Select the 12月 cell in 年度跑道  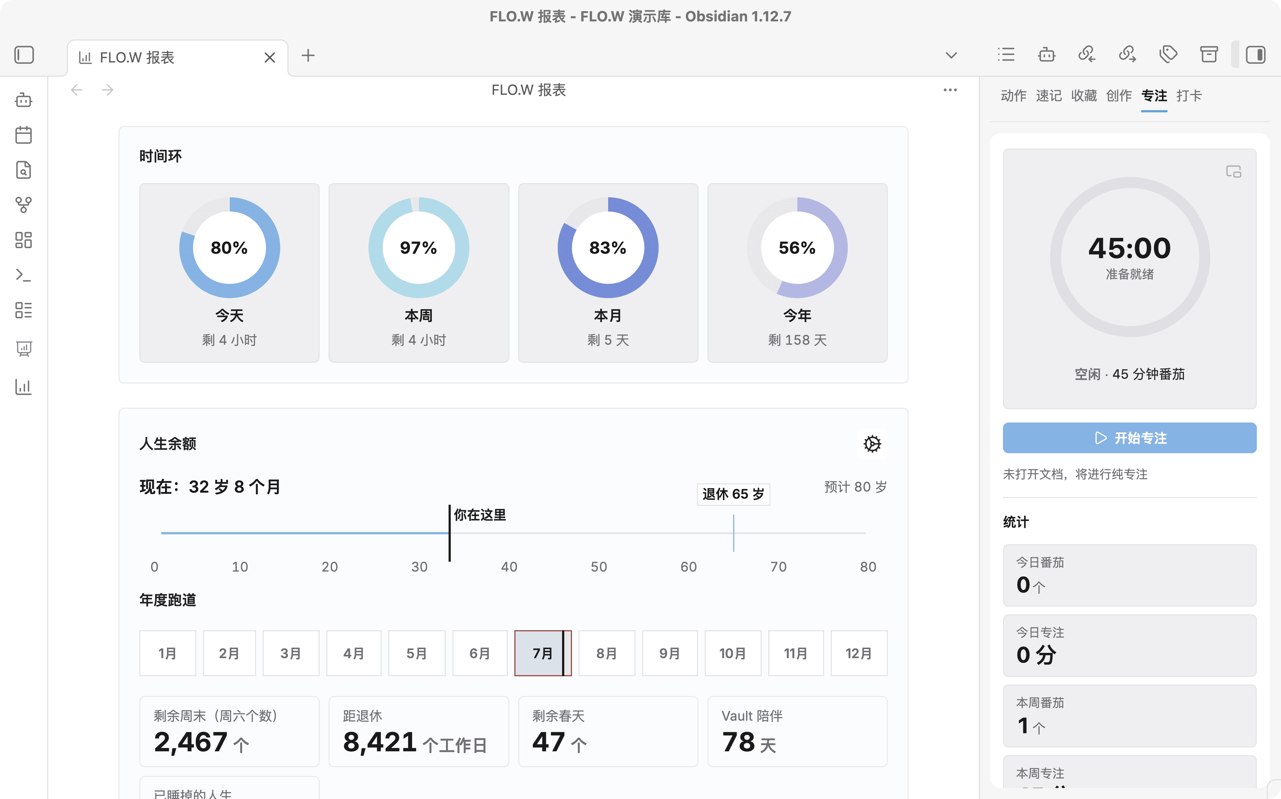pos(859,653)
